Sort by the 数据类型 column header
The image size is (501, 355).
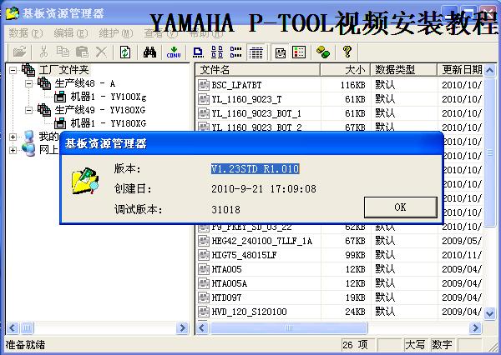(404, 70)
